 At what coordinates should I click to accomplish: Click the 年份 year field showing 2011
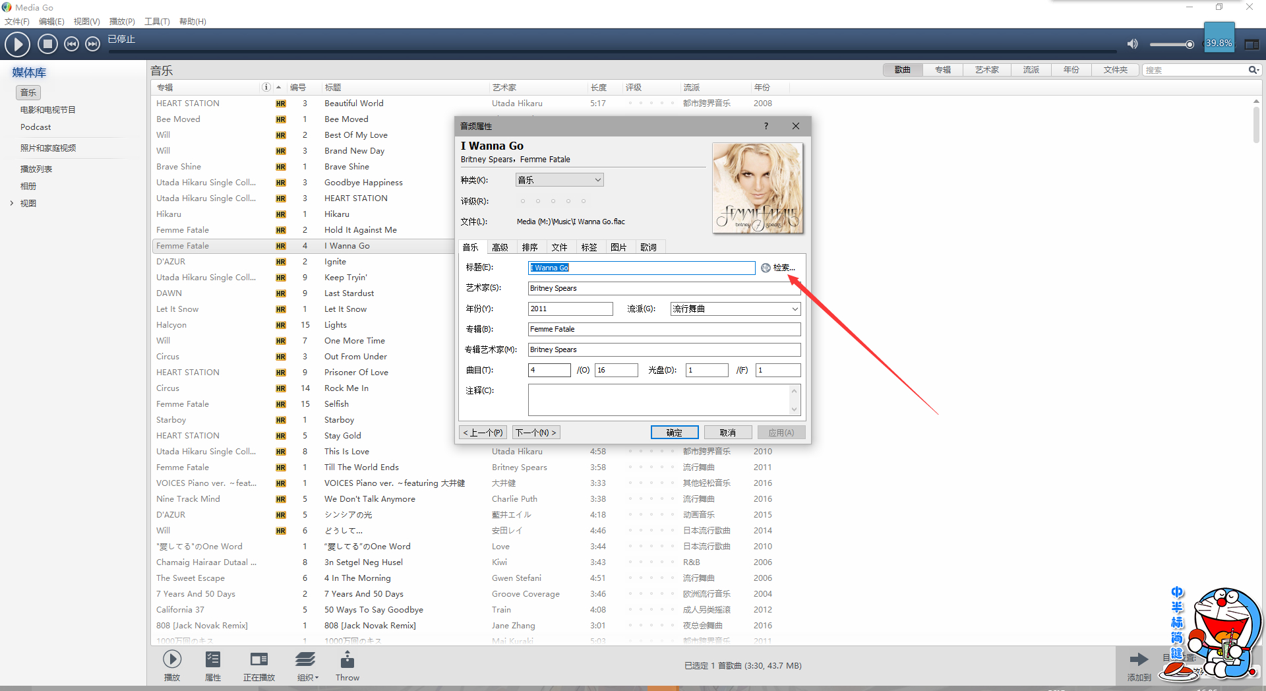coord(570,309)
